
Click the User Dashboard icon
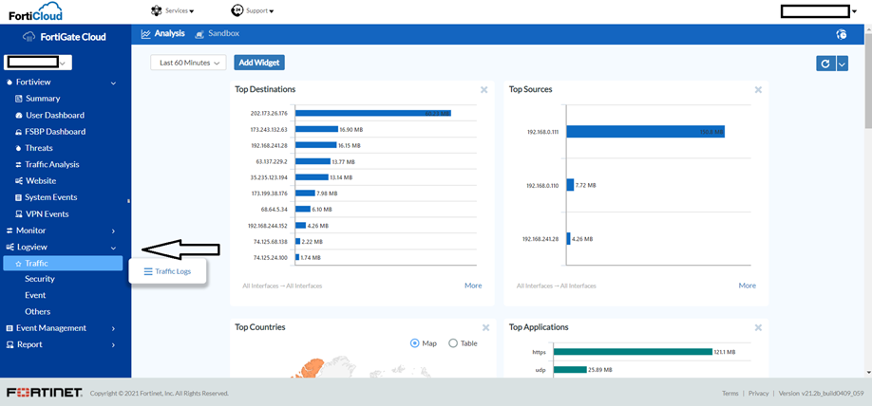(18, 115)
